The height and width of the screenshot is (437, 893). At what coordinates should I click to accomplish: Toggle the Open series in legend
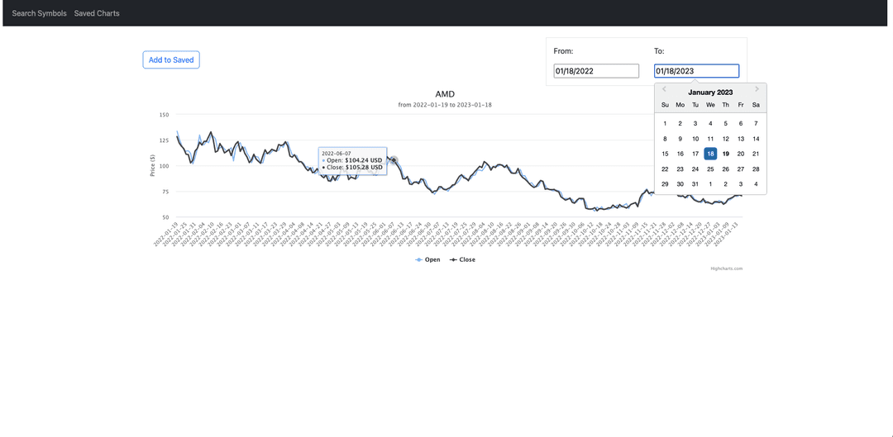tap(427, 259)
